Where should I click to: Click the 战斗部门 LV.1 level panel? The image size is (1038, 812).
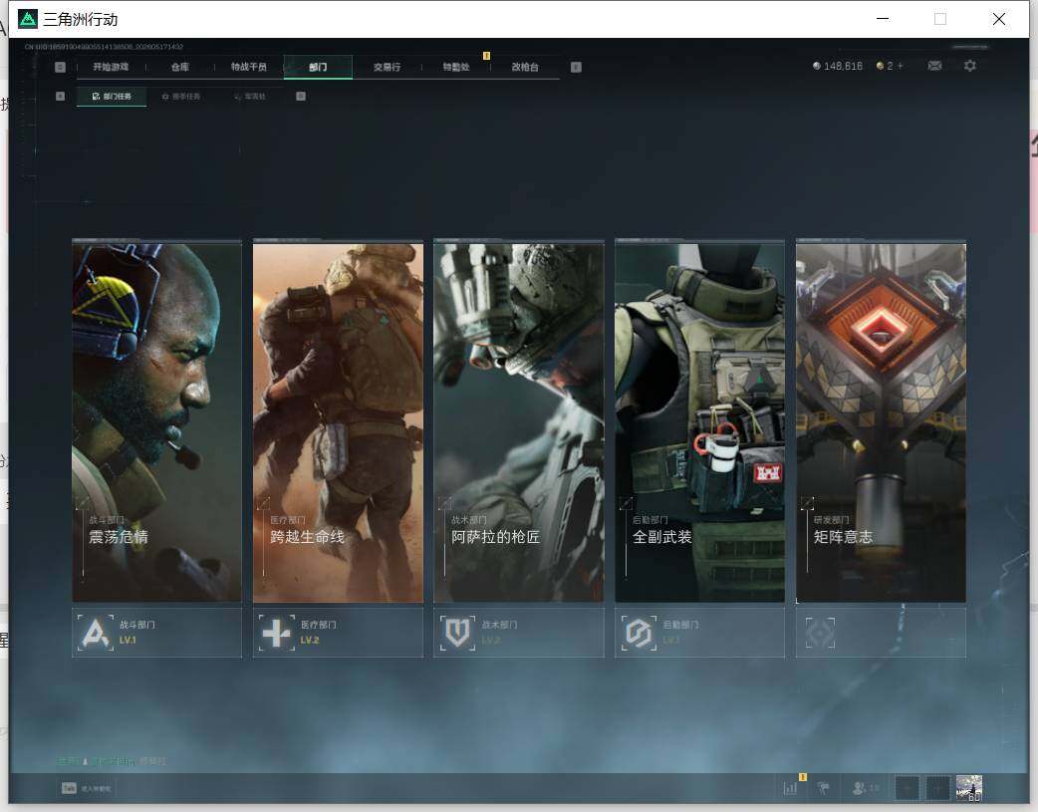[156, 633]
